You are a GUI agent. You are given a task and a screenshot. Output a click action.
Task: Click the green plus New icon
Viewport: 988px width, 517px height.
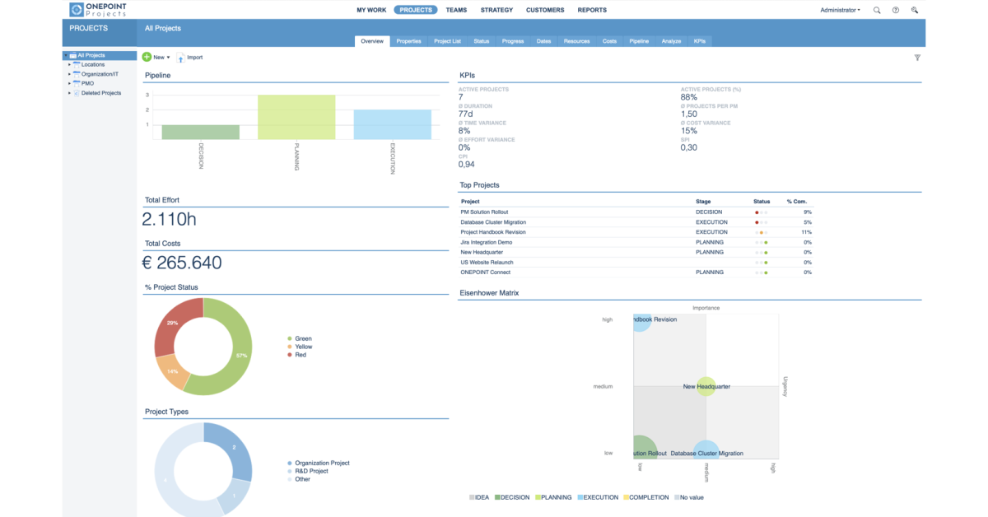[x=147, y=57]
